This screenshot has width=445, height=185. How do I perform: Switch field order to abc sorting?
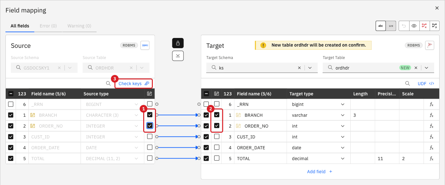(x=381, y=26)
